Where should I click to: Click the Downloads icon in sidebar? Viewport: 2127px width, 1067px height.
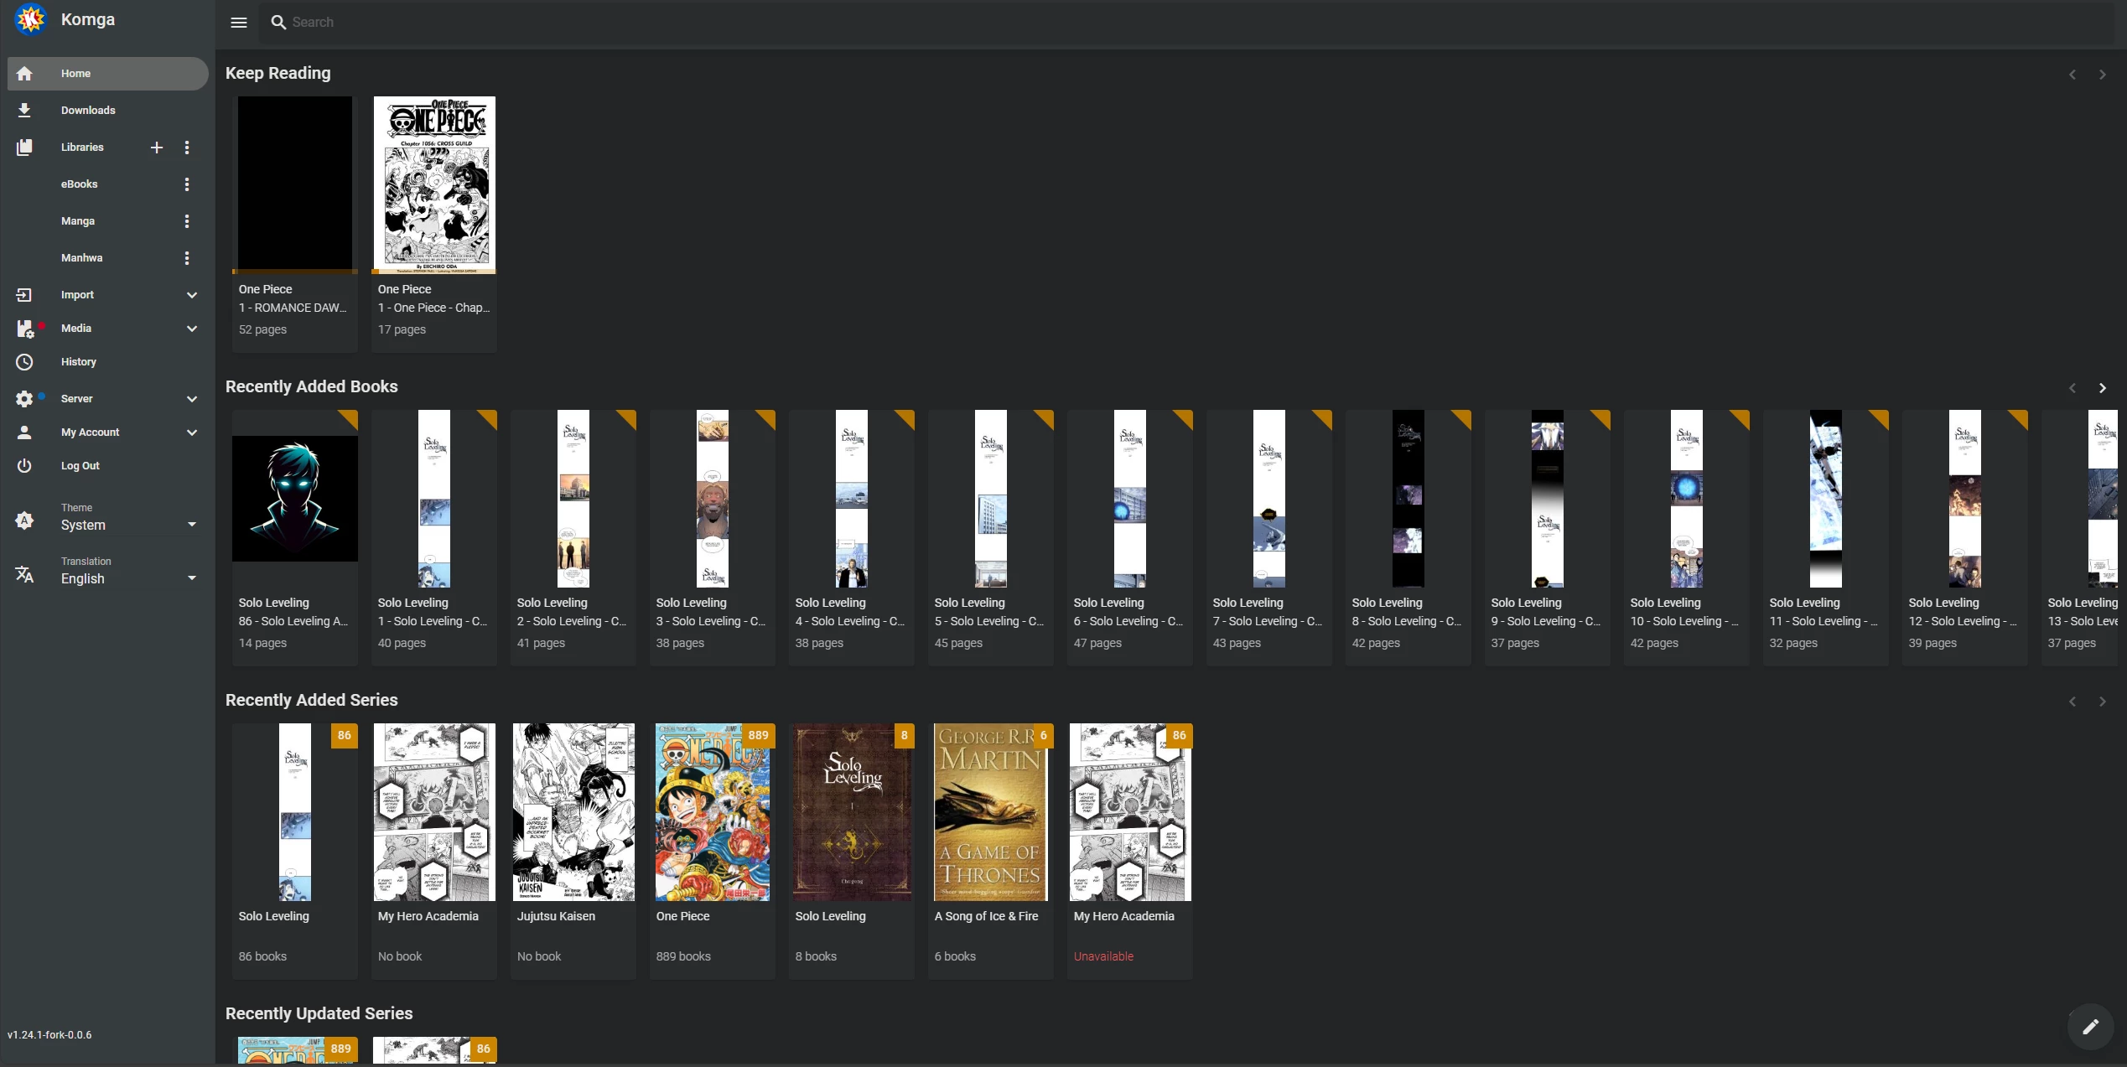tap(24, 111)
